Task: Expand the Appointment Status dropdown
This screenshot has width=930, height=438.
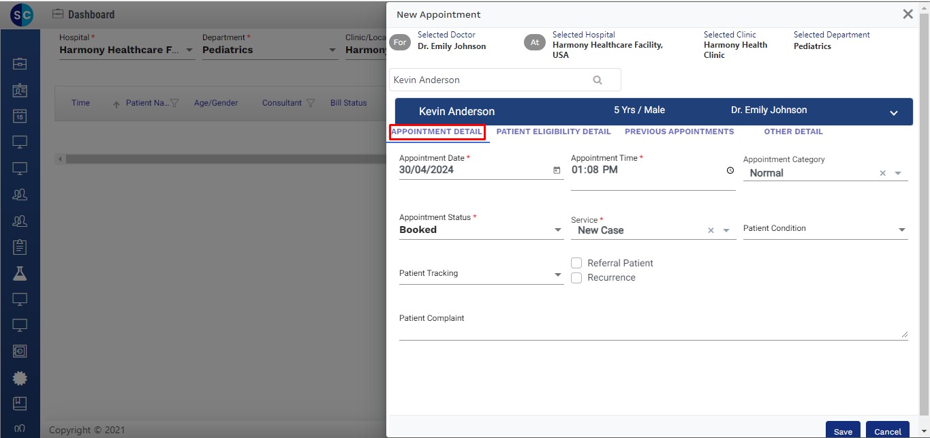Action: [x=558, y=230]
